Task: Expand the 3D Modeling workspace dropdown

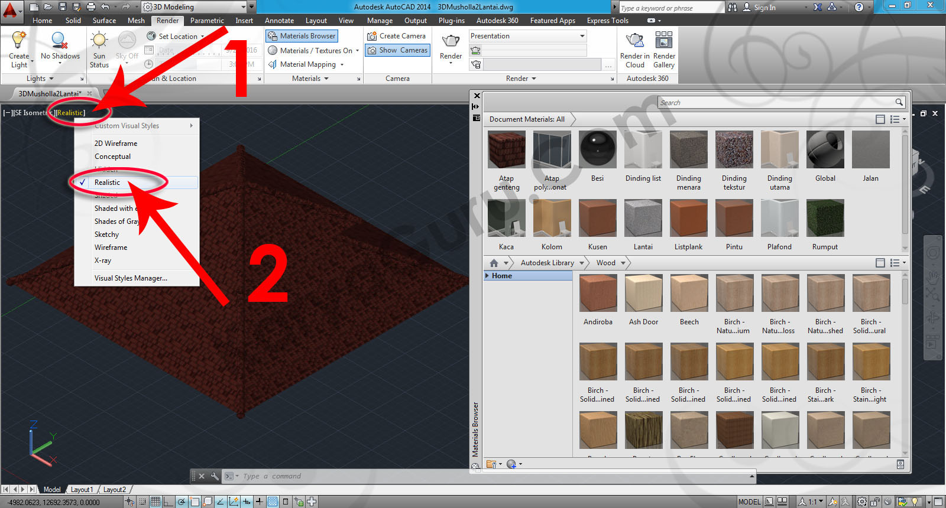Action: click(243, 7)
